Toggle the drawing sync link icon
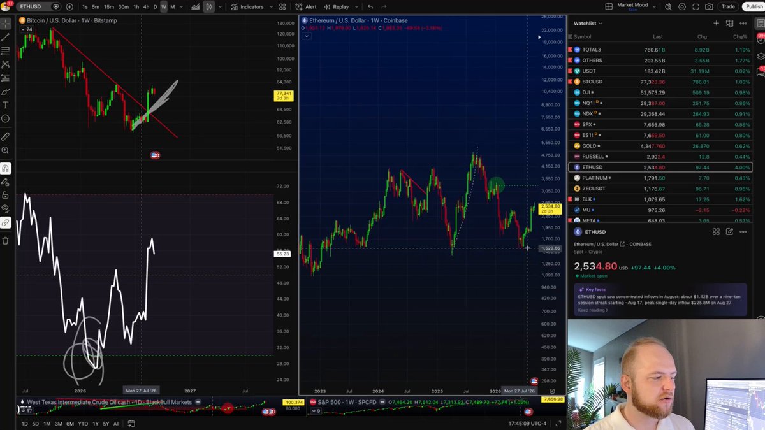 5,222
